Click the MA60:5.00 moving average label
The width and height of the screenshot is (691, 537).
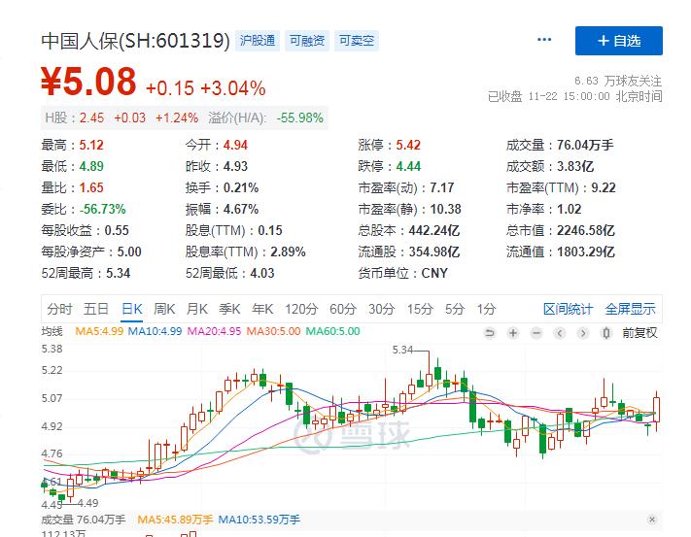332,331
